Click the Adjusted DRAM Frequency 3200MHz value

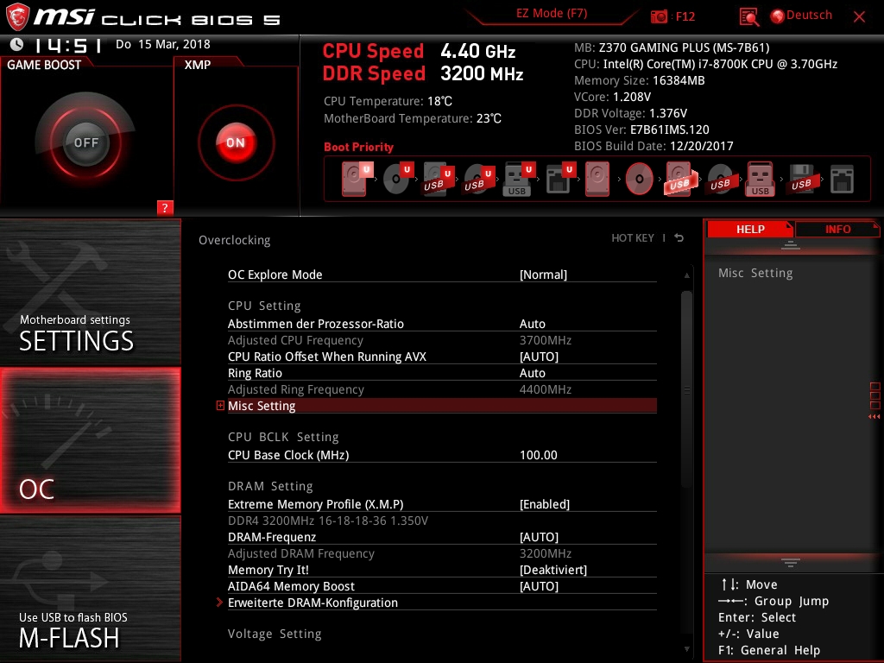(546, 553)
